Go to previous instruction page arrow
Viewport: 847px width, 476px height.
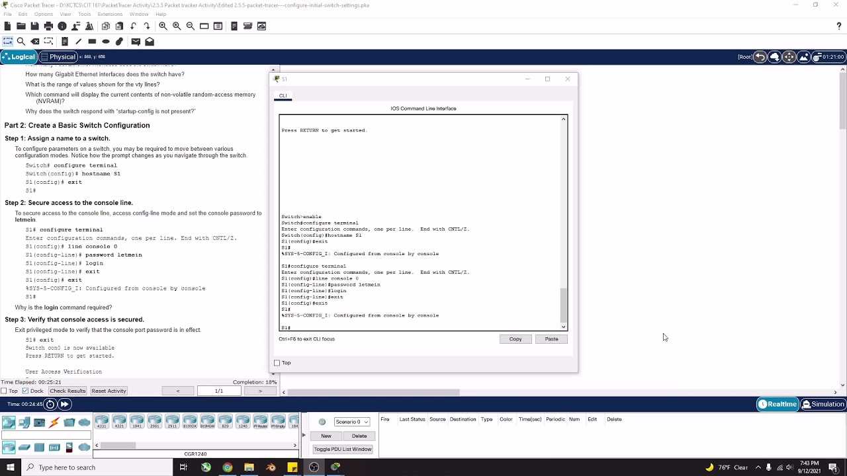click(177, 391)
